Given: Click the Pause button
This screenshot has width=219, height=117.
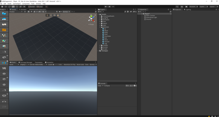Looking at the screenshot, I should [109, 7].
